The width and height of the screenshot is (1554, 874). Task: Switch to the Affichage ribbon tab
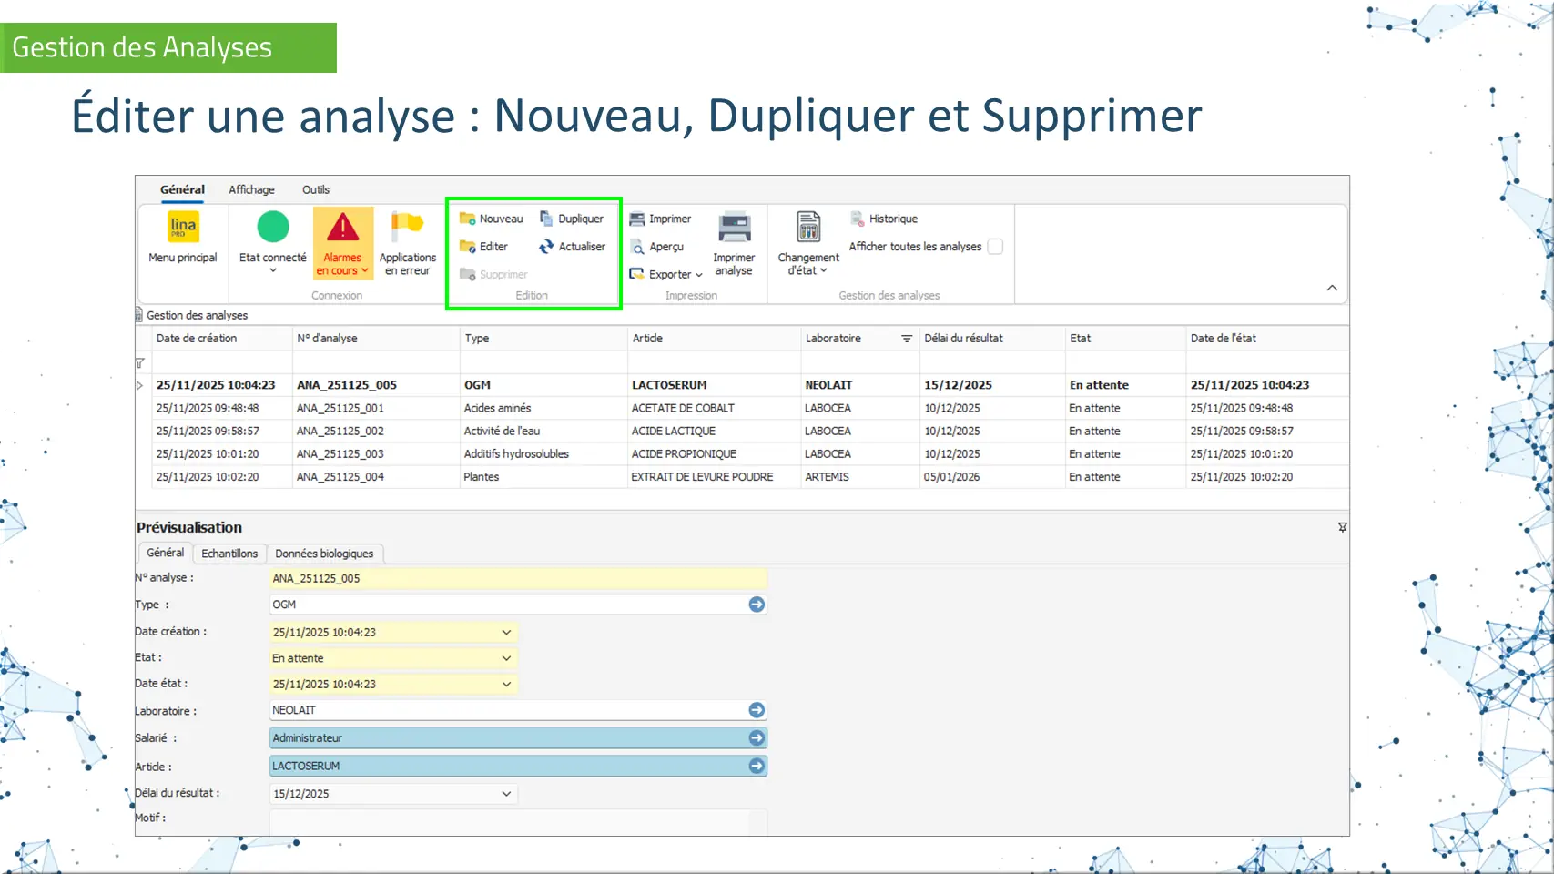pyautogui.click(x=251, y=189)
